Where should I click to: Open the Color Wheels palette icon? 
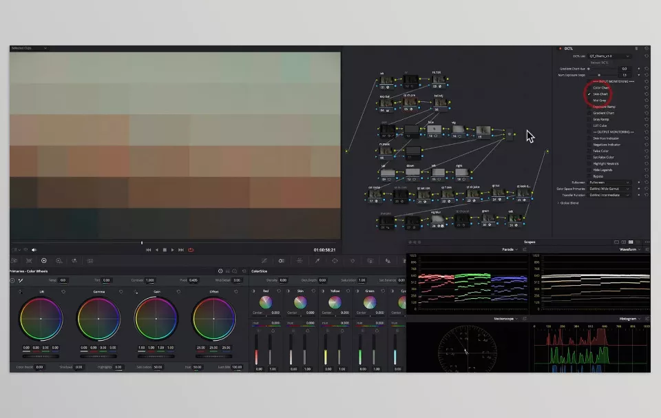[x=44, y=261]
